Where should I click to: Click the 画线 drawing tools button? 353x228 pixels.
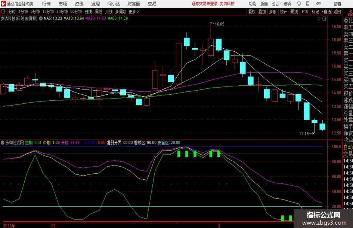(294, 12)
